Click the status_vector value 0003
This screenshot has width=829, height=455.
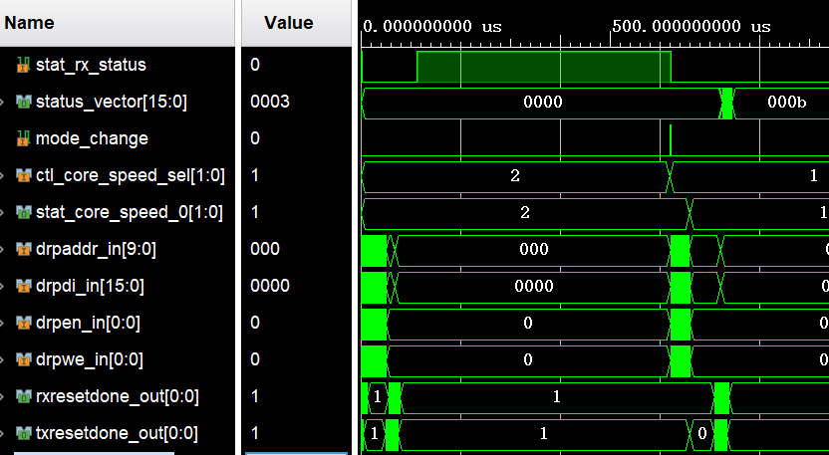point(270,102)
